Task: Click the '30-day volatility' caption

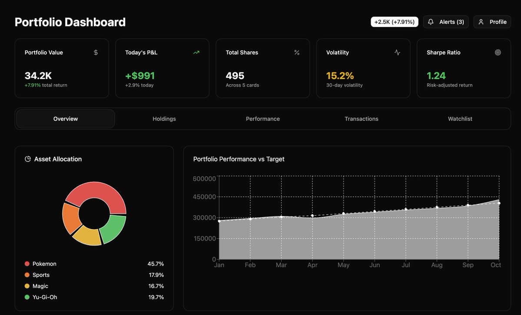Action: point(344,85)
